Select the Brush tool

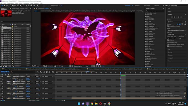[26, 6]
